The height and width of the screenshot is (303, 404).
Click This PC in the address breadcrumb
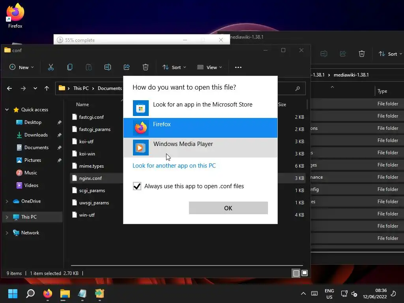(81, 88)
